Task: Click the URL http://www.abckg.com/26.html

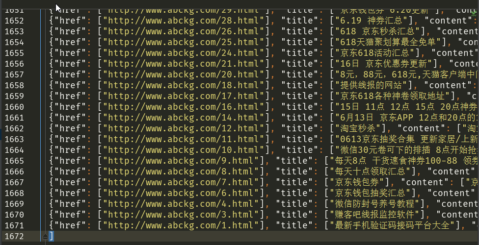Action: [x=184, y=31]
